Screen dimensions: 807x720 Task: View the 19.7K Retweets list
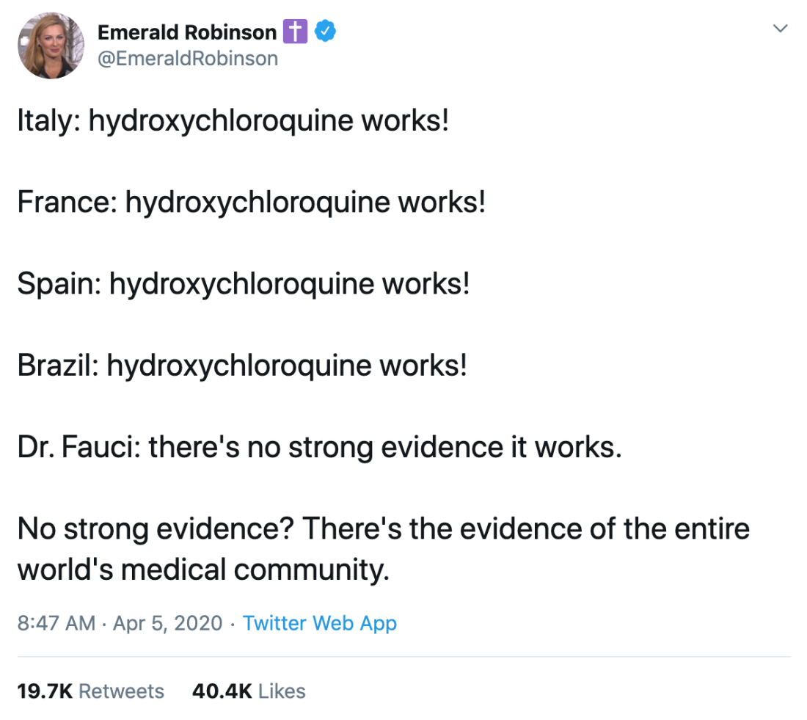click(x=90, y=691)
